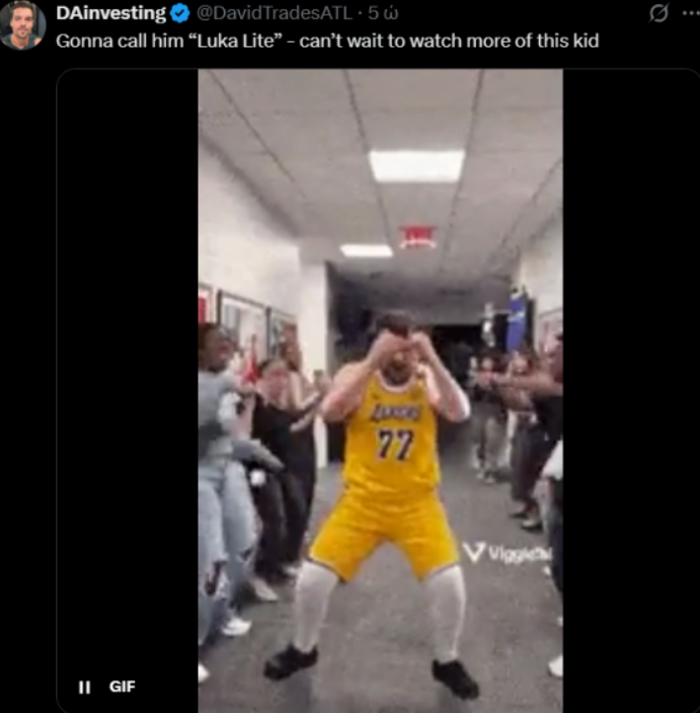Open the three-dot more options menu
The height and width of the screenshot is (713, 700).
pyautogui.click(x=688, y=14)
